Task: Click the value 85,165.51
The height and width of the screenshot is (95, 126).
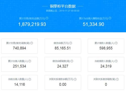Action: coord(63,48)
